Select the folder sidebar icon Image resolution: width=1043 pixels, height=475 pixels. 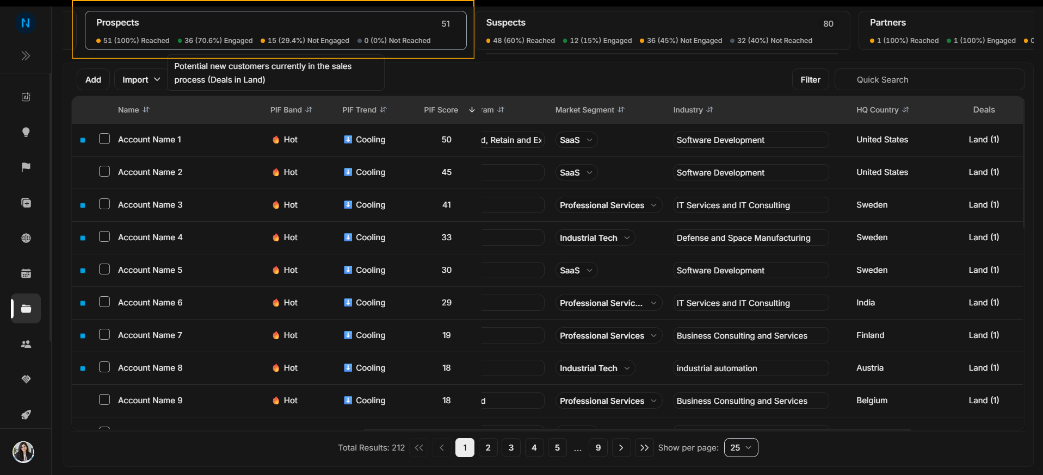[26, 309]
